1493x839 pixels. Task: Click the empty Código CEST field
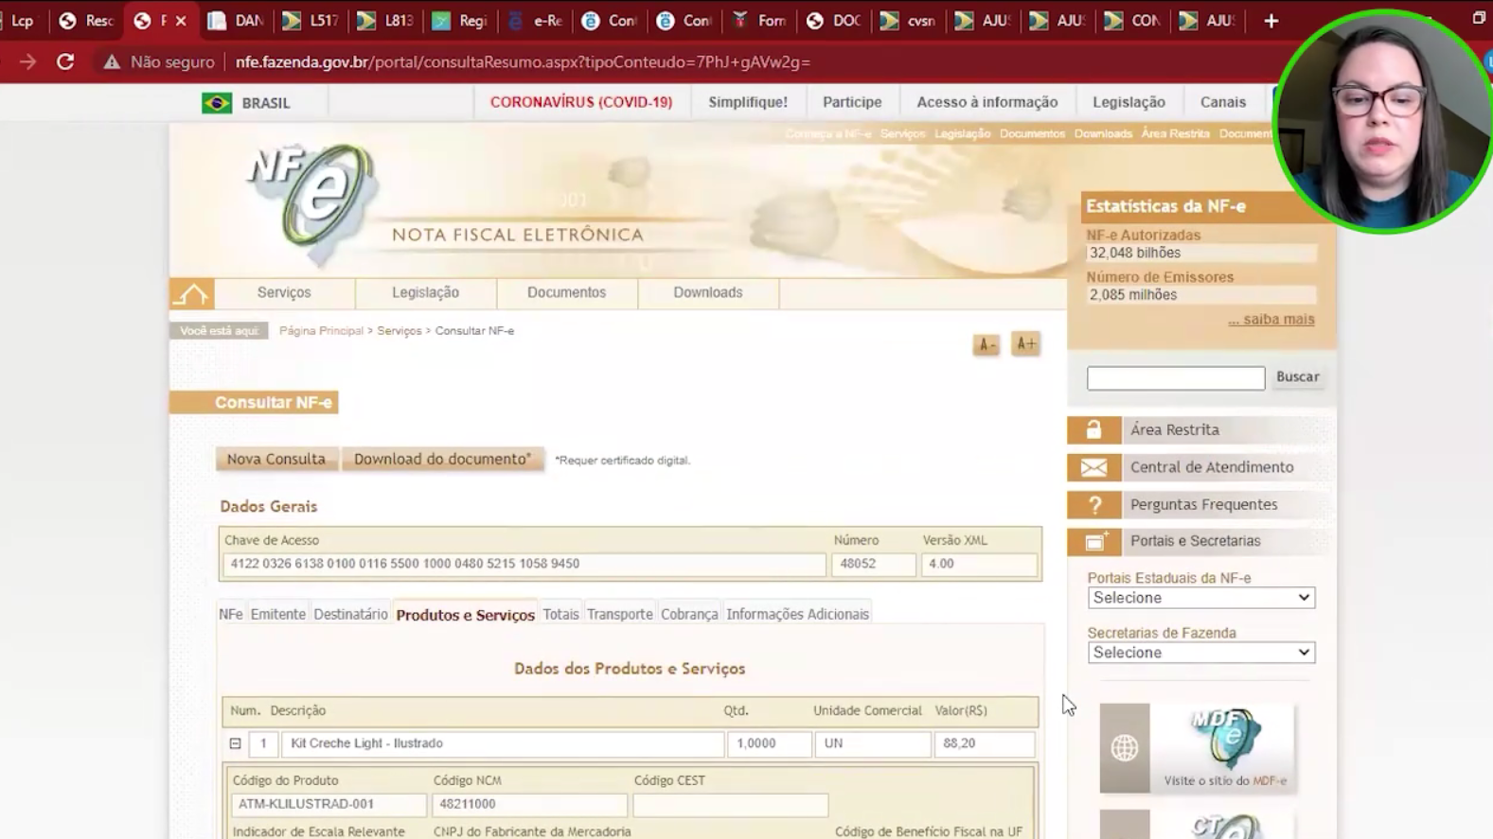[731, 805]
